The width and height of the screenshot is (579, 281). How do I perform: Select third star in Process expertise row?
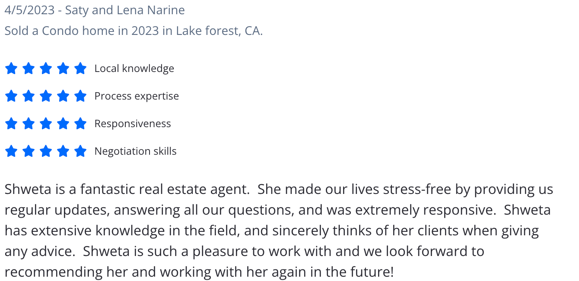pyautogui.click(x=46, y=96)
